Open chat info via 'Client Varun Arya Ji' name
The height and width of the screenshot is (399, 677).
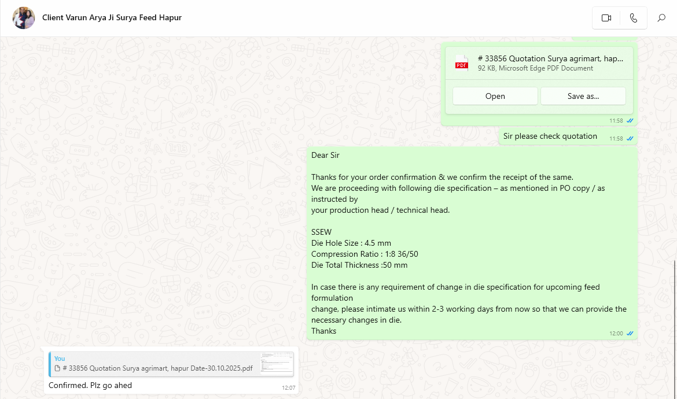click(112, 17)
